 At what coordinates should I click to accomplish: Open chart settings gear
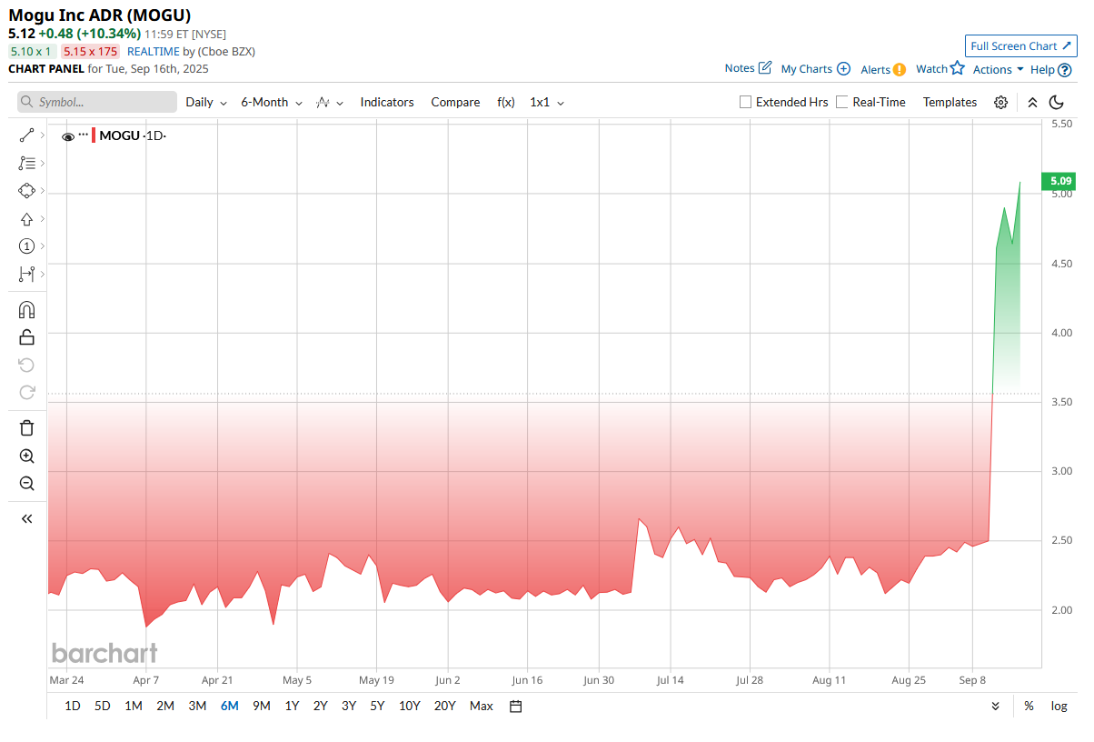click(1000, 102)
